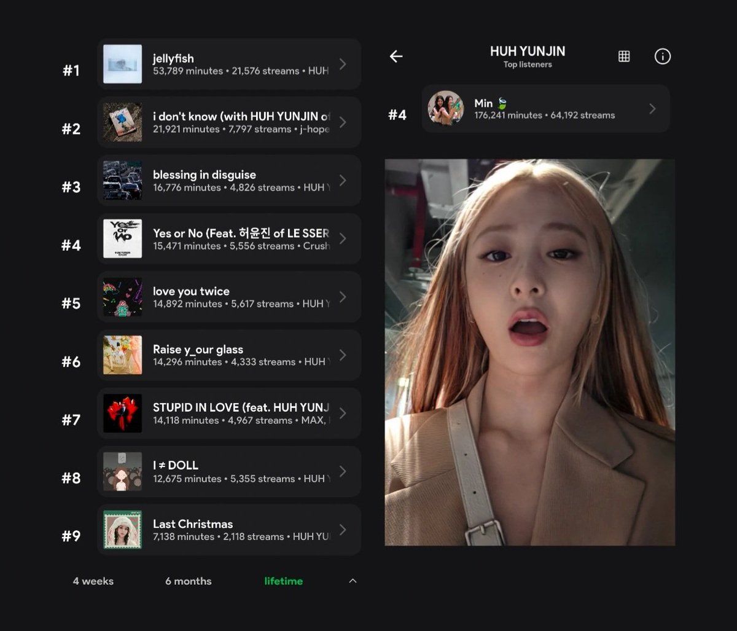Open the blessing in disguise track title
The height and width of the screenshot is (631, 737).
click(x=205, y=174)
